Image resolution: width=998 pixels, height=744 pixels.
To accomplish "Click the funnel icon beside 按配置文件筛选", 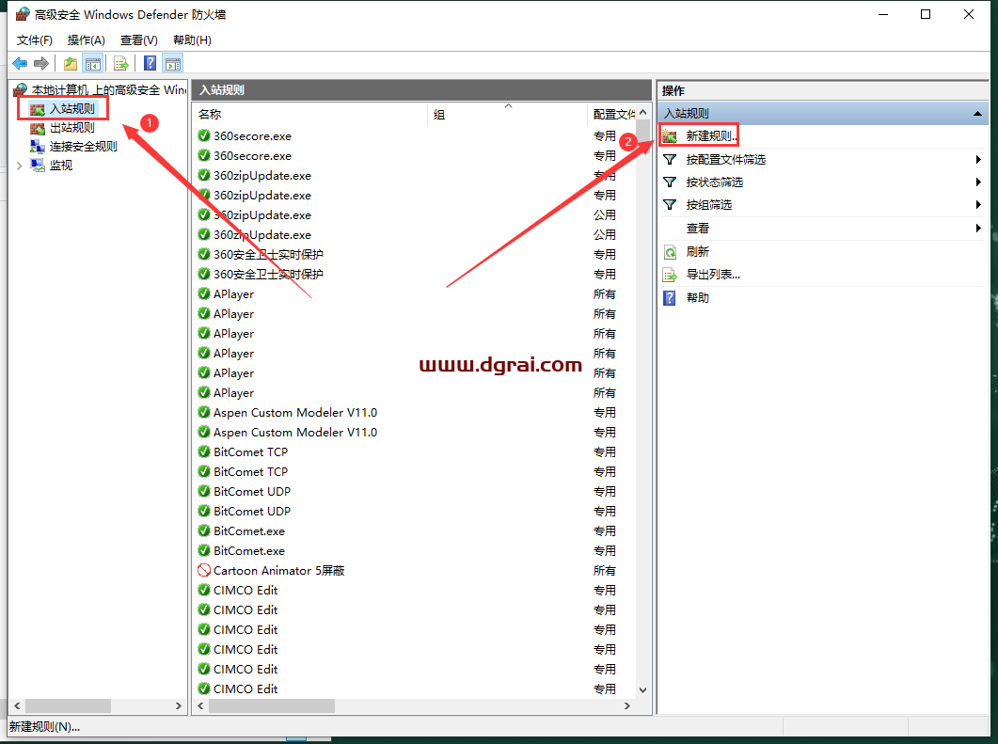I will click(x=670, y=160).
